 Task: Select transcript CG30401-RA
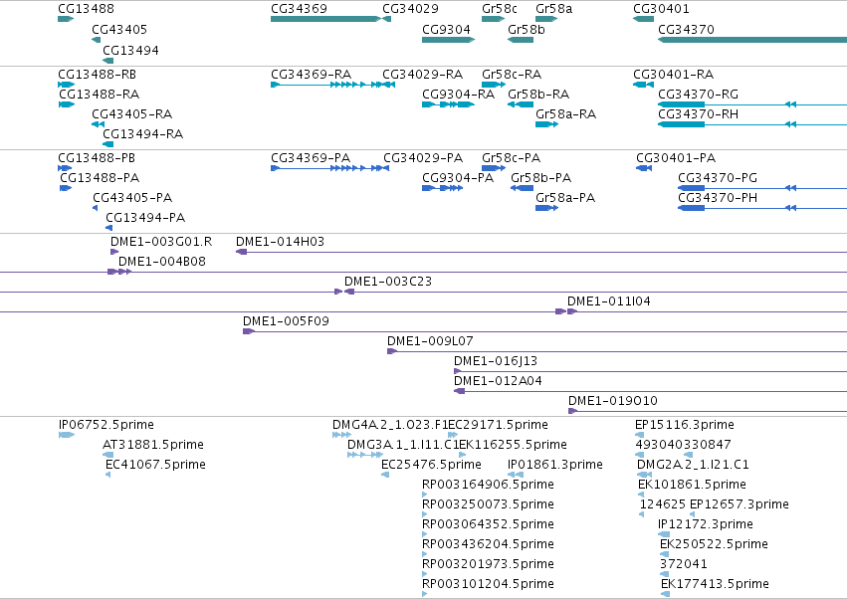tap(674, 75)
